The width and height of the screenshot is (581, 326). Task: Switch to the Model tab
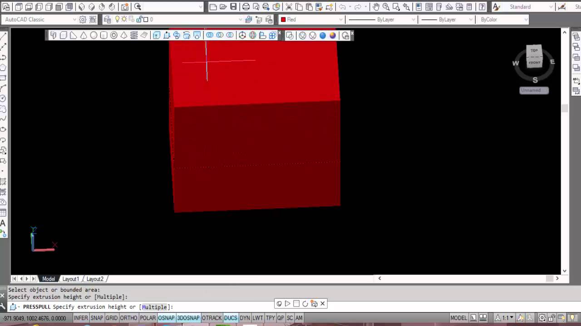coord(49,279)
